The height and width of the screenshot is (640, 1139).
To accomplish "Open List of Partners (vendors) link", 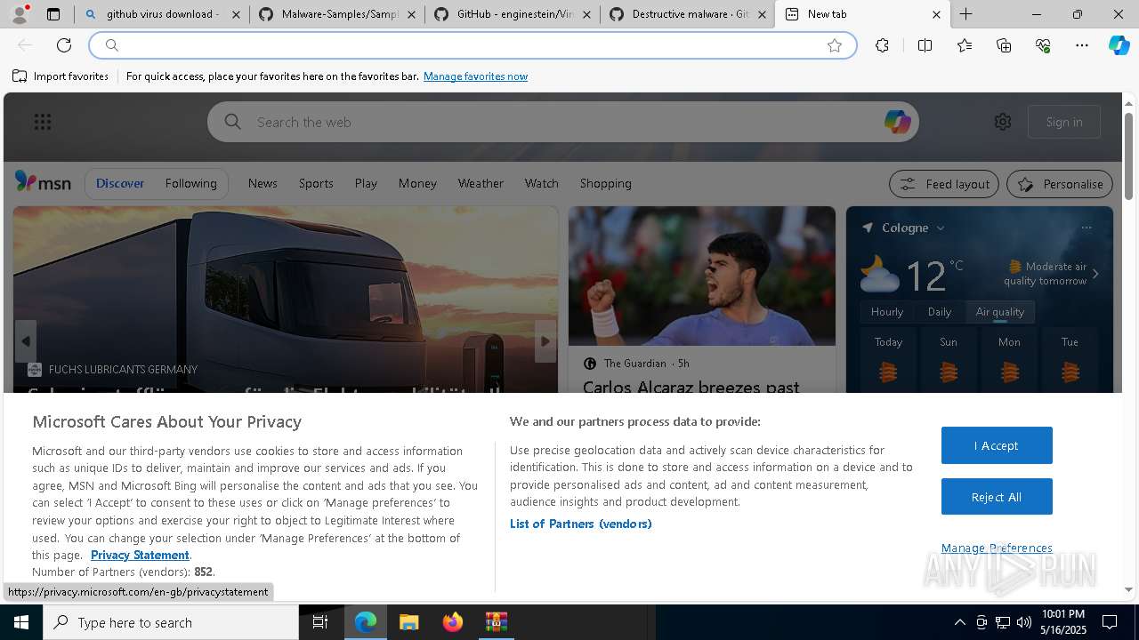I will tap(581, 524).
